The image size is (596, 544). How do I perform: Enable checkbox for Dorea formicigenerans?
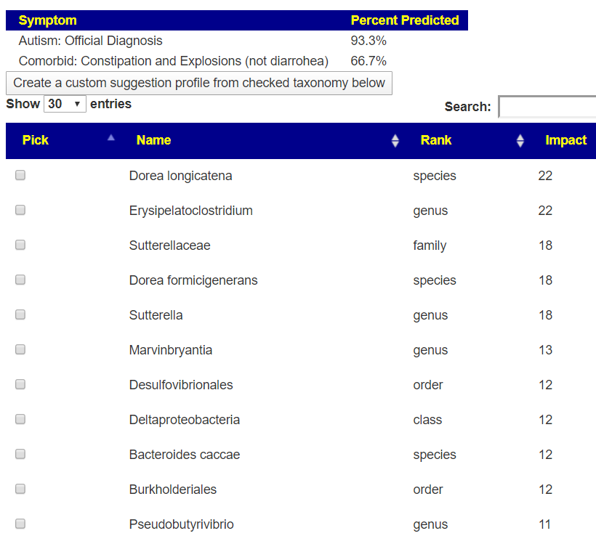[20, 280]
